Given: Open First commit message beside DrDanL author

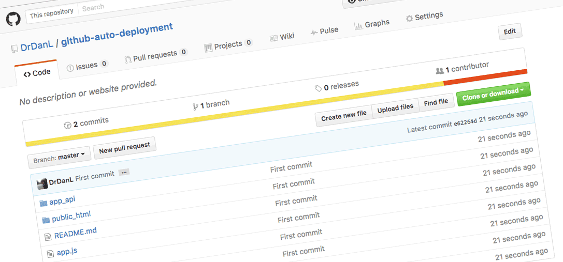Looking at the screenshot, I should point(95,176).
